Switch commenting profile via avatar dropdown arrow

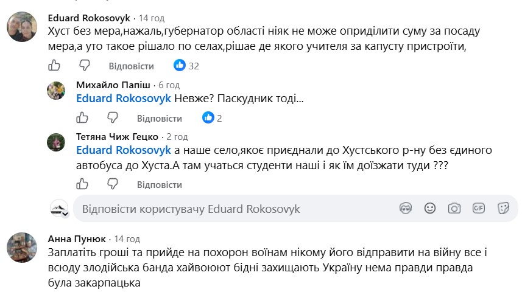66,214
